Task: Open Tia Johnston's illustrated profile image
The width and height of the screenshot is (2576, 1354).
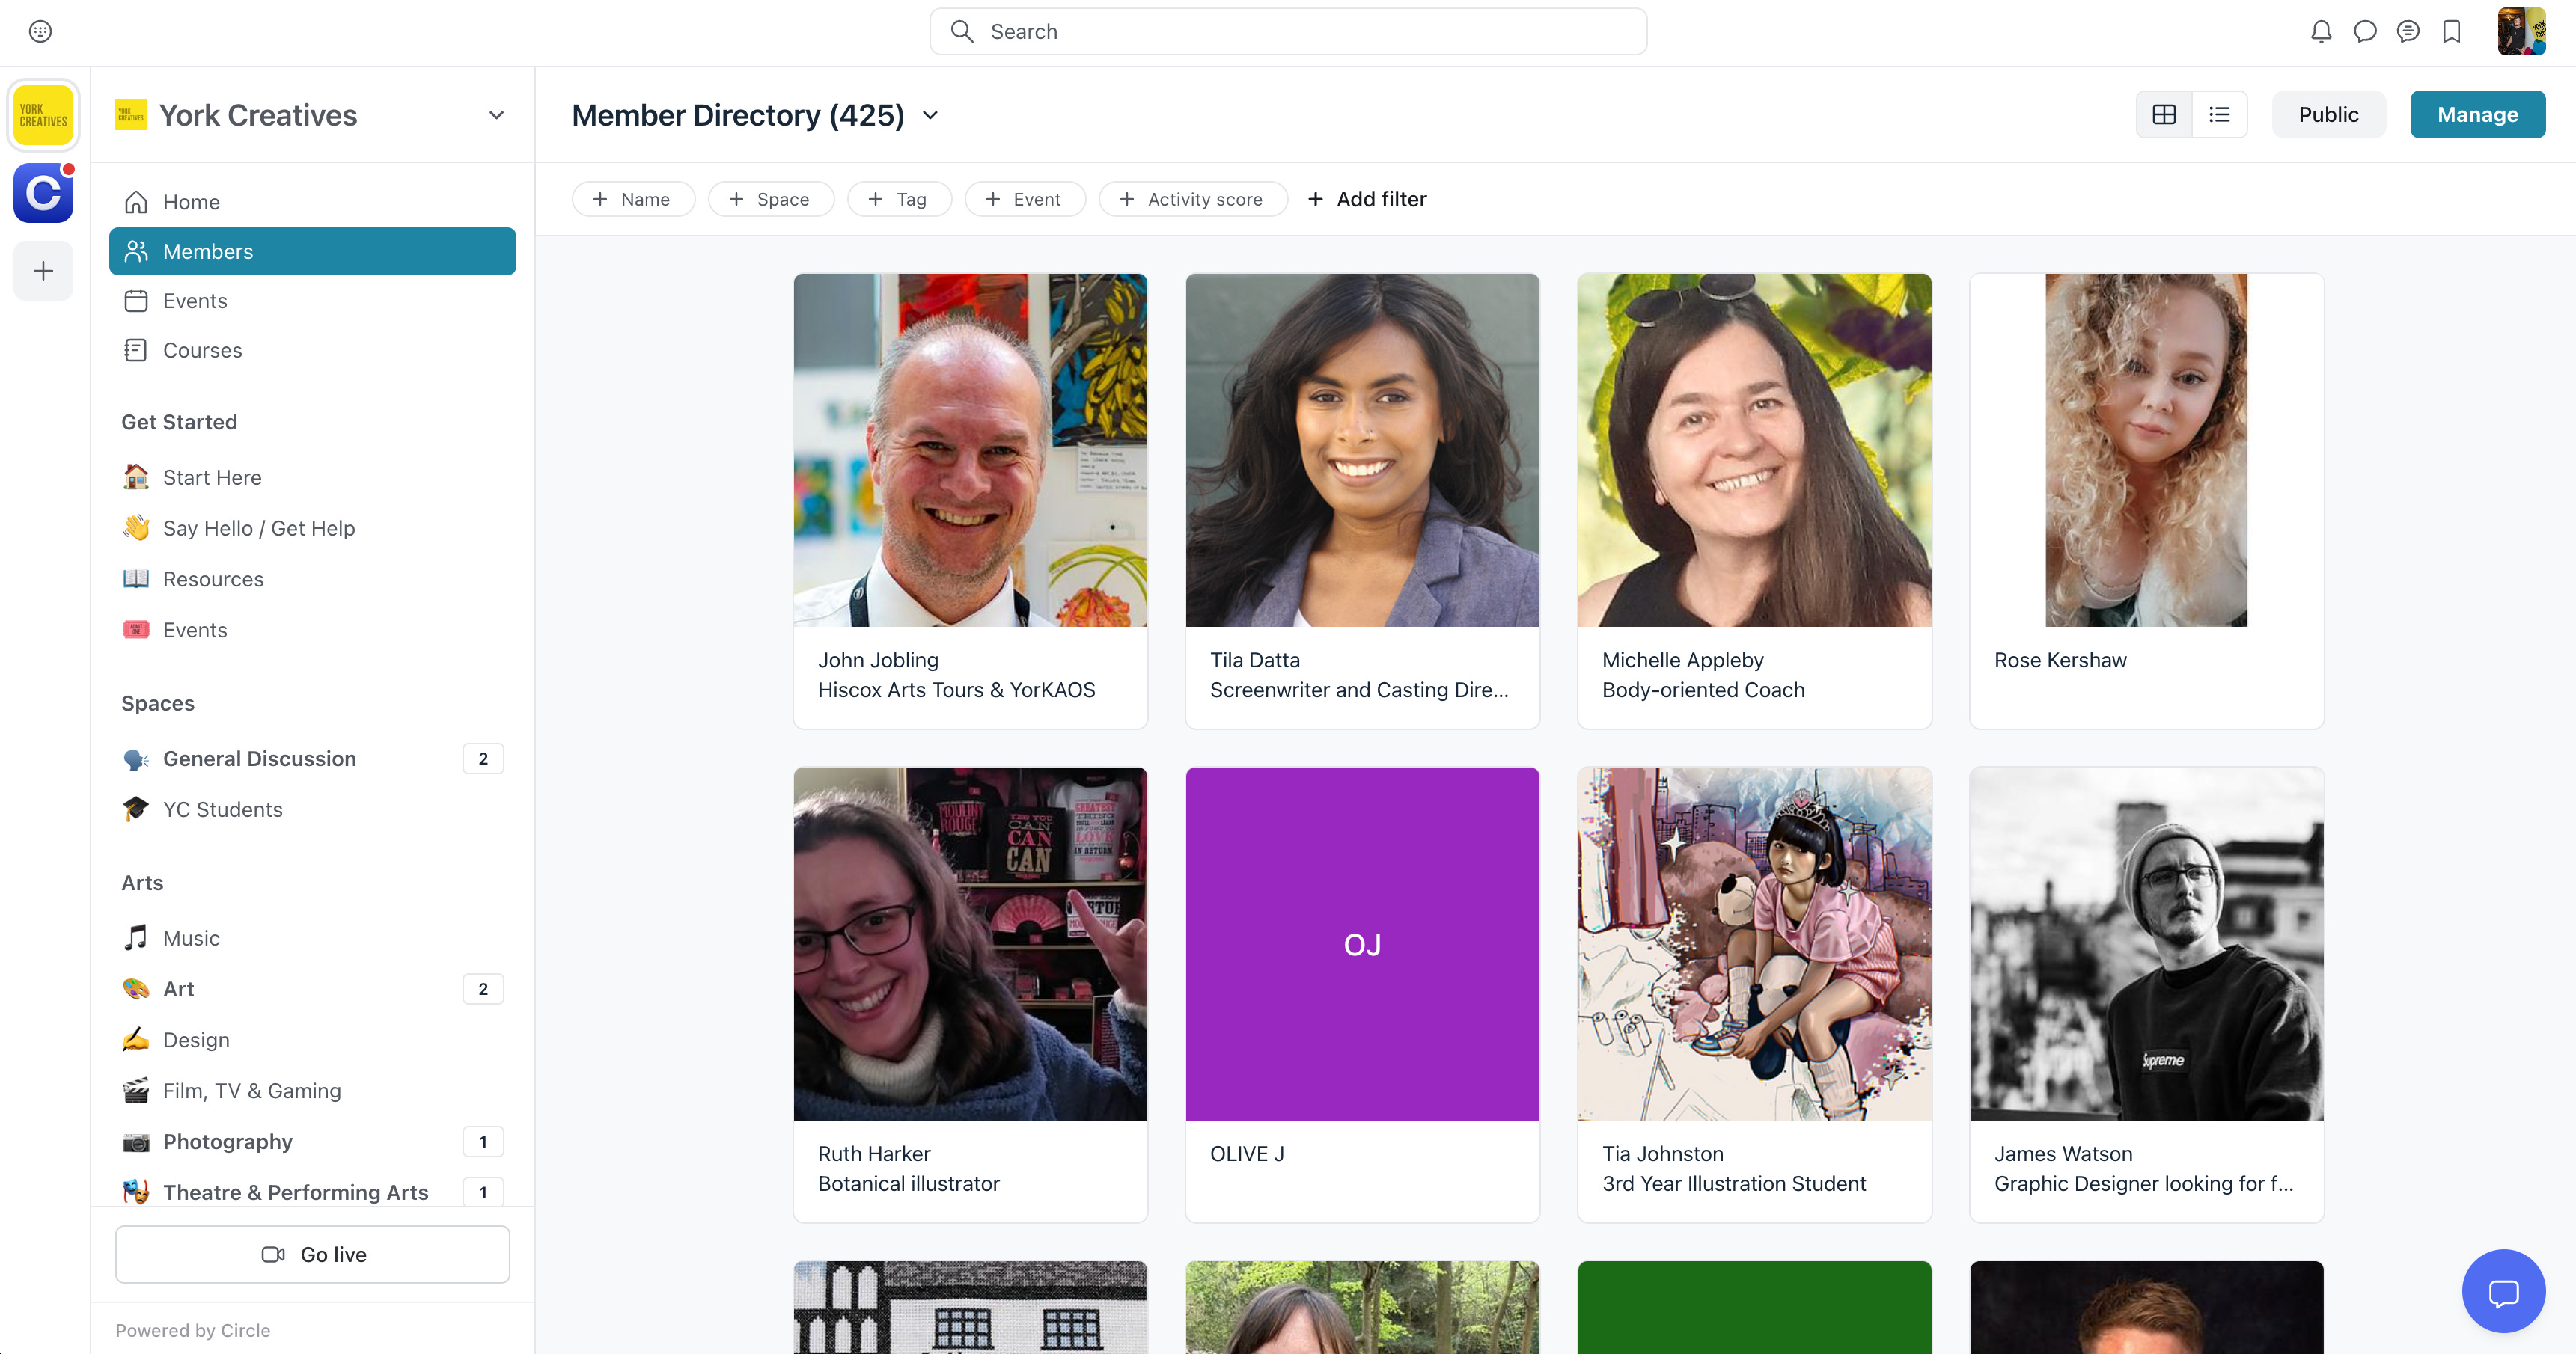Action: (x=1754, y=944)
